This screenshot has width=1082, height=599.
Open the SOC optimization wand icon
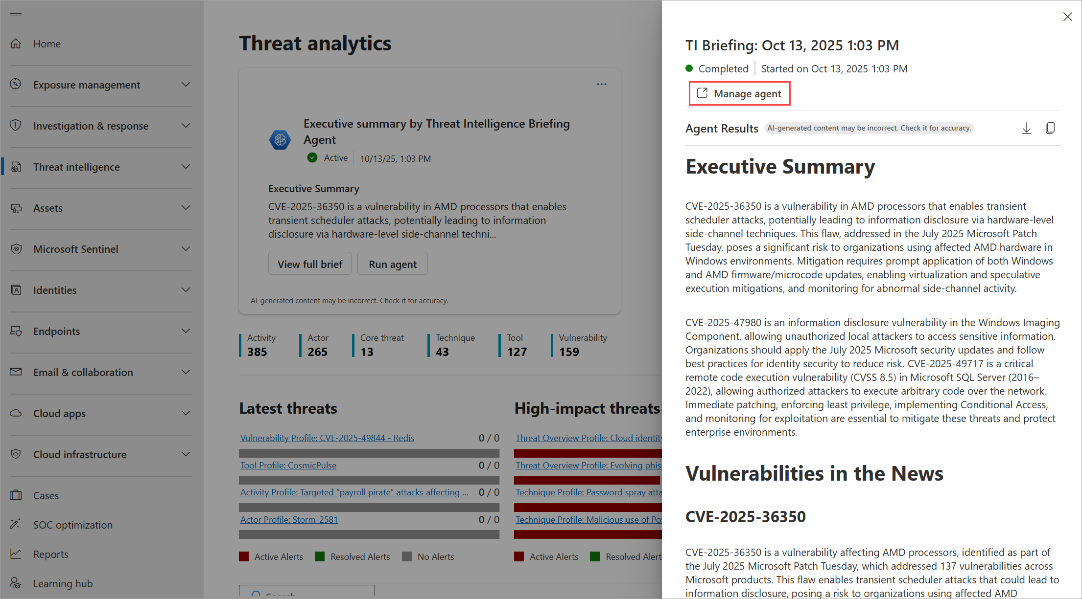(x=16, y=524)
